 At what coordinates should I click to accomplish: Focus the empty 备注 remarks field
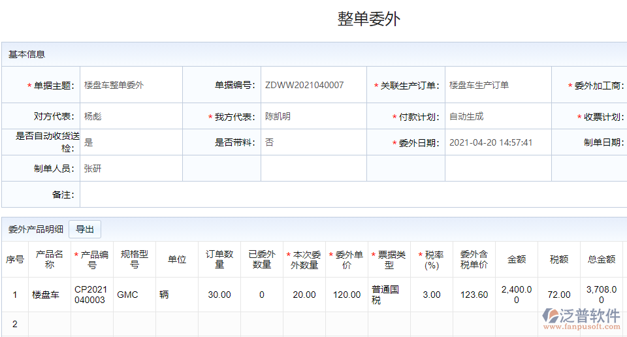(x=353, y=195)
